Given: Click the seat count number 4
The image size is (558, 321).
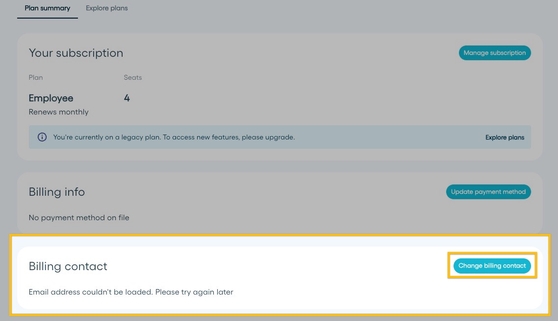Looking at the screenshot, I should pos(127,98).
